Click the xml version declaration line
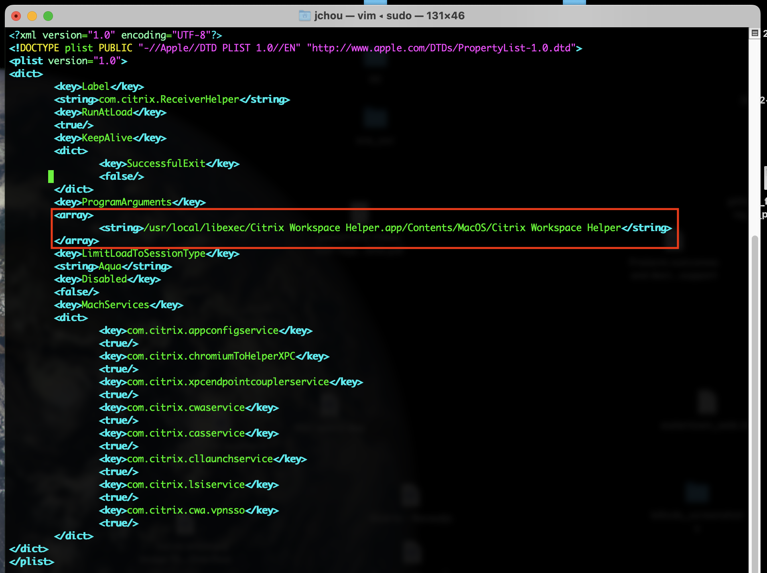 pyautogui.click(x=116, y=35)
